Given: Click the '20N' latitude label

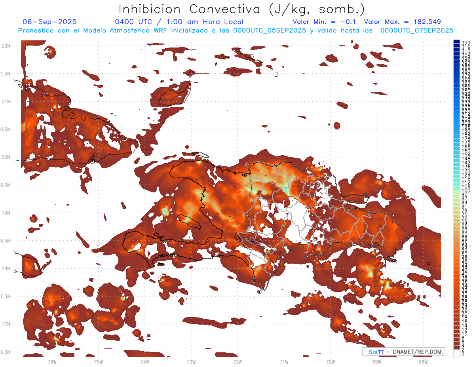Looking at the screenshot, I should [7, 157].
